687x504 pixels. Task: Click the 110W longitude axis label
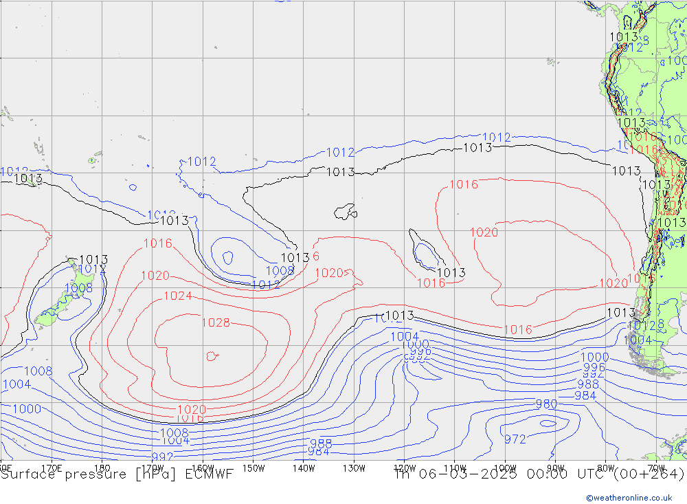tap(455, 468)
